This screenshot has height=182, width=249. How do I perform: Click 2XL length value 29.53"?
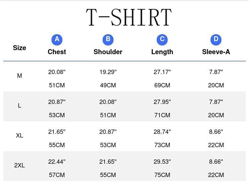pyautogui.click(x=162, y=162)
